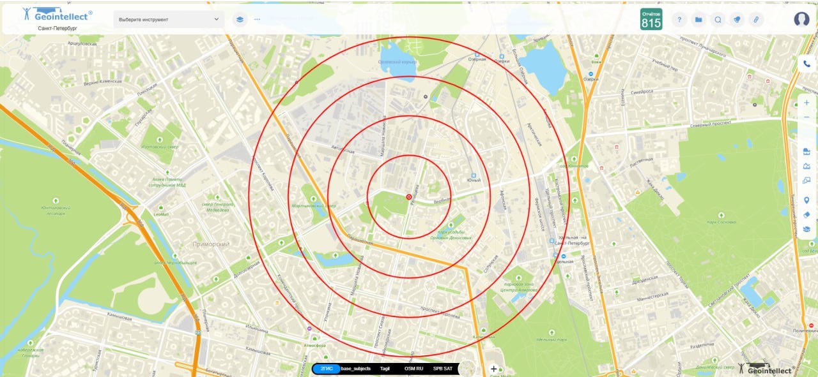Select the base_subjects map layer
The width and height of the screenshot is (818, 377).
(x=355, y=369)
